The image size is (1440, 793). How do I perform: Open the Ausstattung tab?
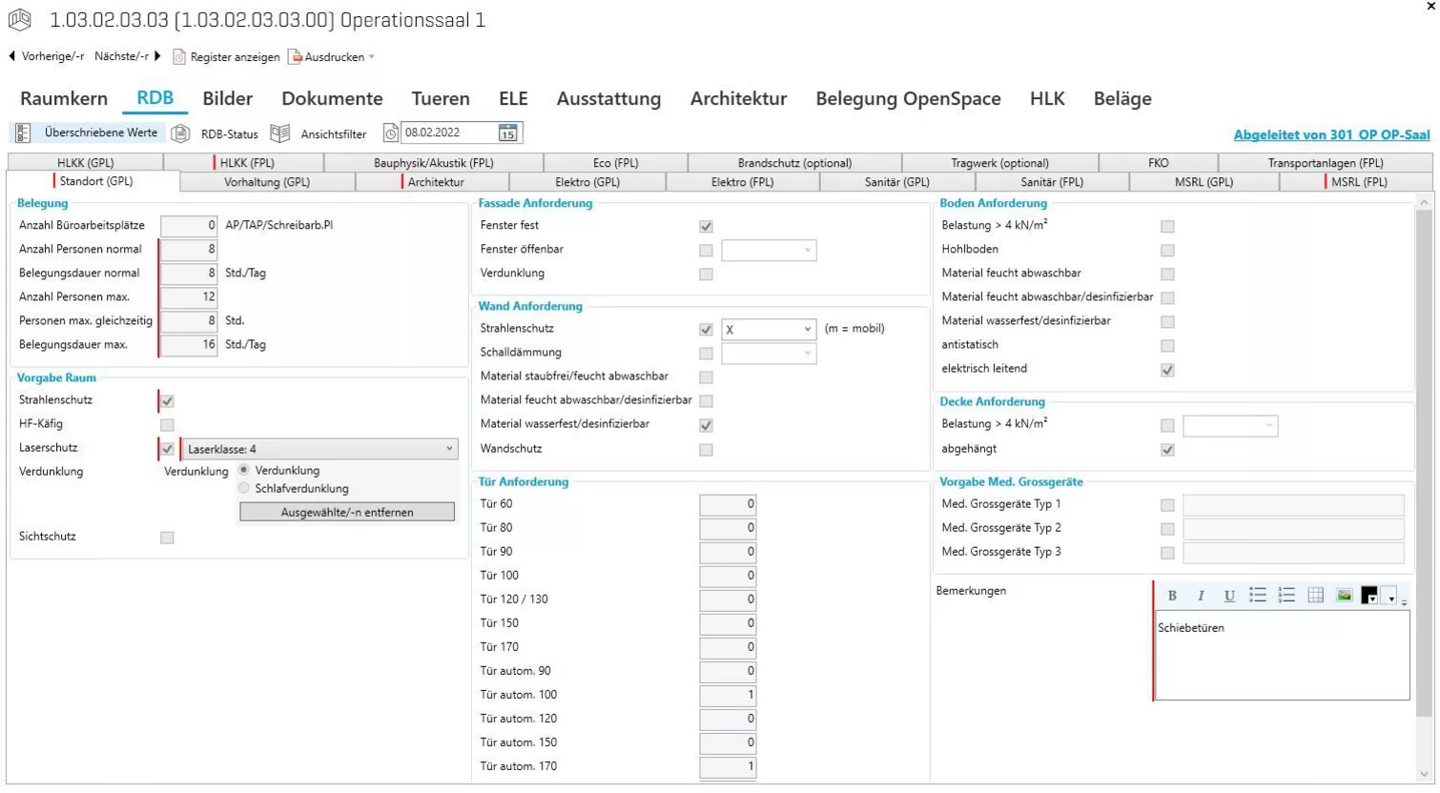click(608, 98)
